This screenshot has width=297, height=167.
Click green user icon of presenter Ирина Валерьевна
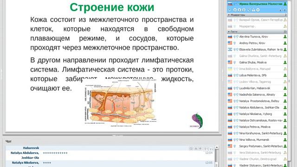(x=285, y=4)
